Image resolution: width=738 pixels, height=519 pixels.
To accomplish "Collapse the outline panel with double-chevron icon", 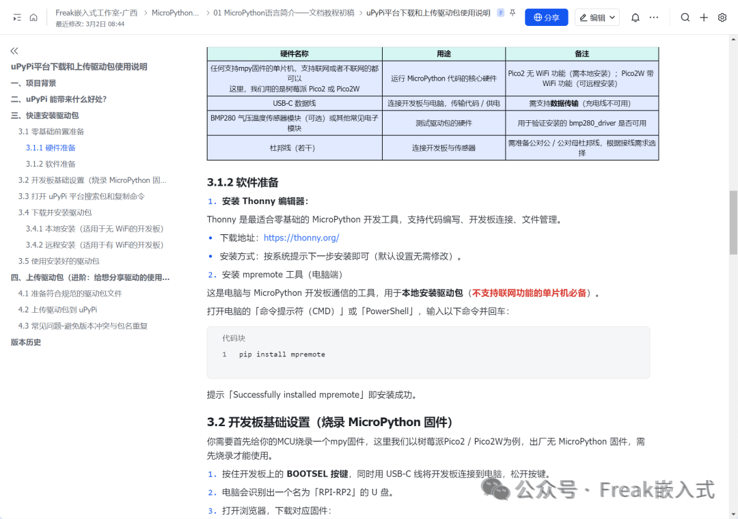I will click(x=14, y=51).
